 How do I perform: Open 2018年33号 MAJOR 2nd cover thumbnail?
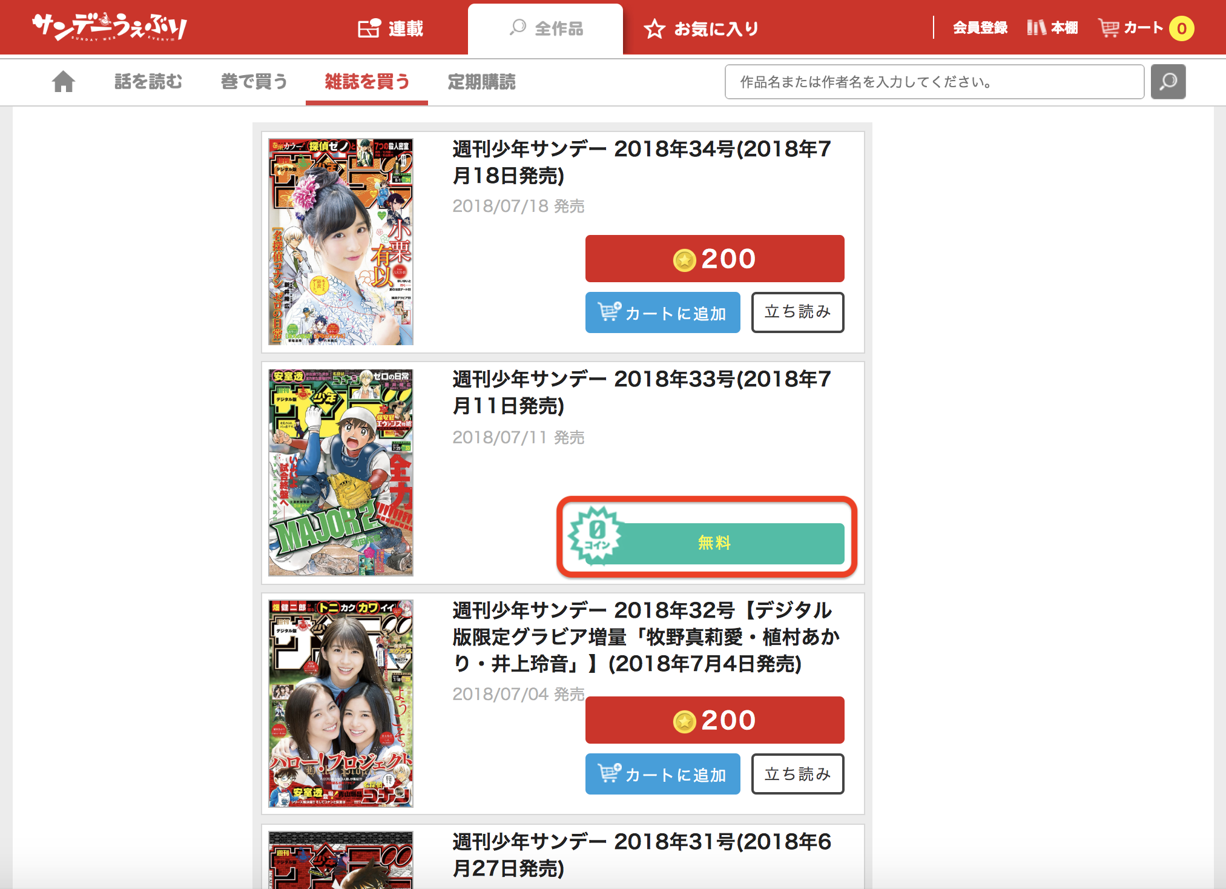(x=341, y=473)
